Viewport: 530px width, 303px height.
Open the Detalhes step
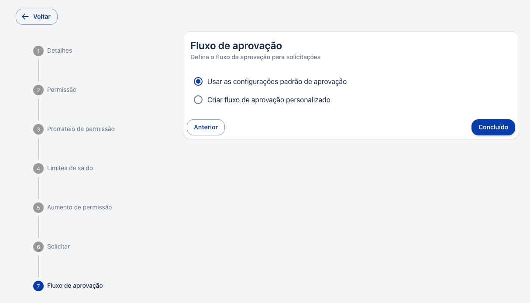tap(59, 50)
